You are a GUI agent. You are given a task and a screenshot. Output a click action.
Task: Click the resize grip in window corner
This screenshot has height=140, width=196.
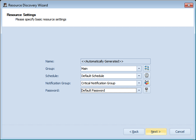coord(192,136)
